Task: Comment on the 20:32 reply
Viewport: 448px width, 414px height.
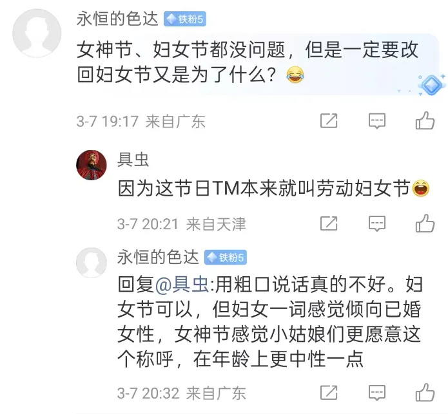Action: point(377,393)
